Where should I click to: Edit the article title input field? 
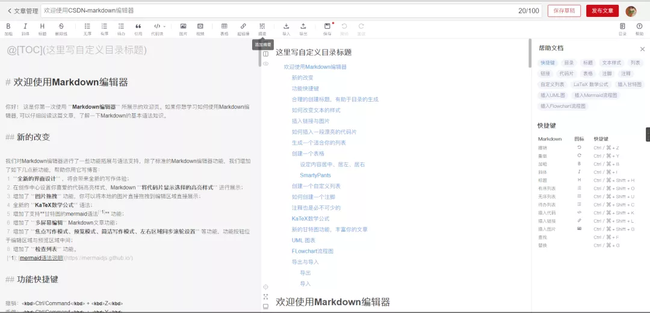[x=291, y=11]
